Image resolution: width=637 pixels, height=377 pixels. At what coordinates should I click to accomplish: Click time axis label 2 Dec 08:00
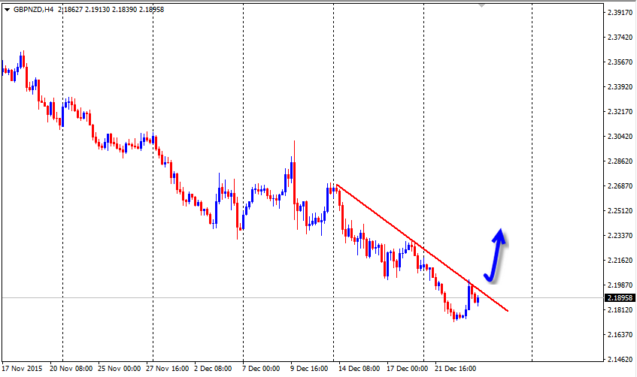[x=213, y=369]
